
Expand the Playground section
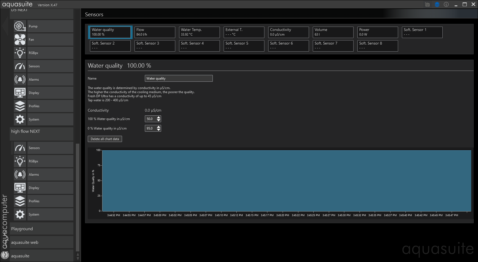coord(42,229)
